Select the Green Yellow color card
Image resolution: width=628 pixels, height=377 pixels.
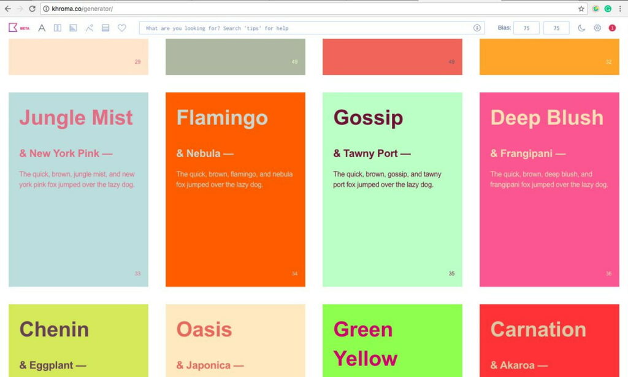(392, 340)
